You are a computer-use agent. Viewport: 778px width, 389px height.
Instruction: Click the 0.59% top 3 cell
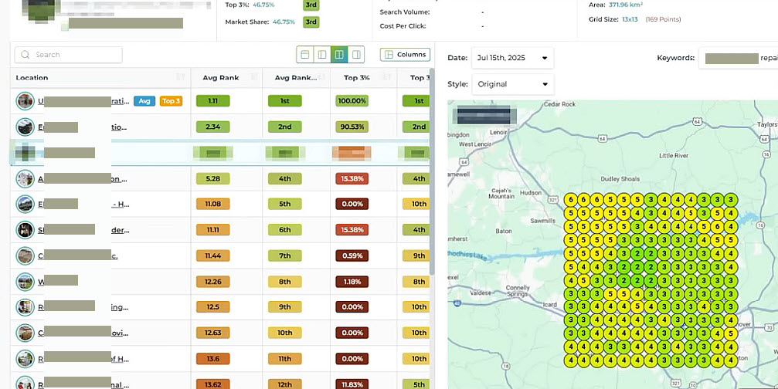tap(352, 255)
